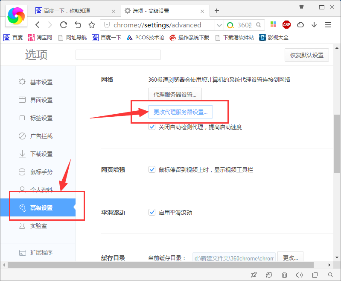
Task: Click the search magnifier in search box
Action: [258, 25]
